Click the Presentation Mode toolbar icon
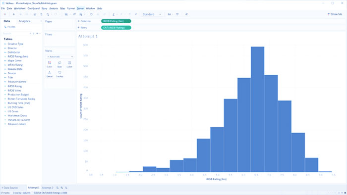This screenshot has width=347, height=195. tap(177, 14)
